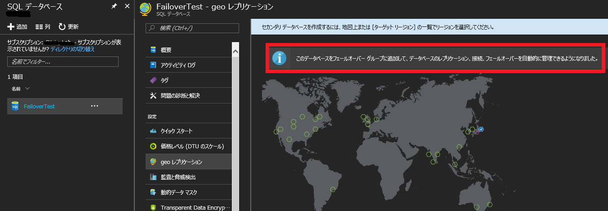
Task: Open the アクティビティ ログ menu item
Action: (189, 65)
